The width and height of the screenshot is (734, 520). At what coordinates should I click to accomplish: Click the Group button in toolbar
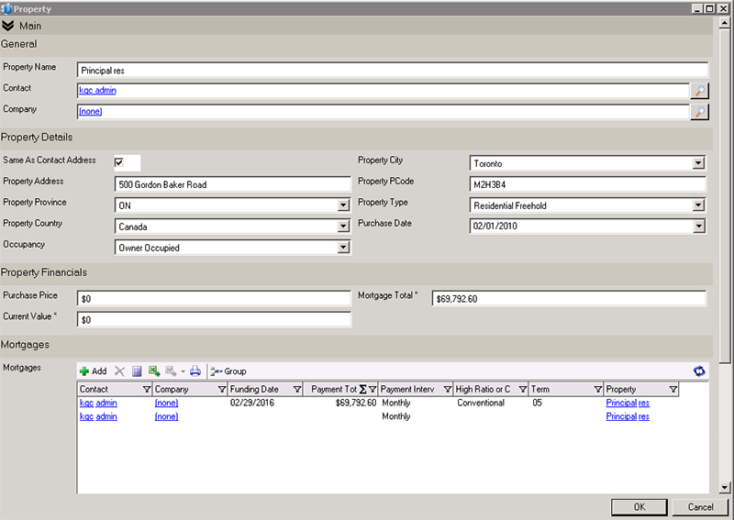point(228,371)
